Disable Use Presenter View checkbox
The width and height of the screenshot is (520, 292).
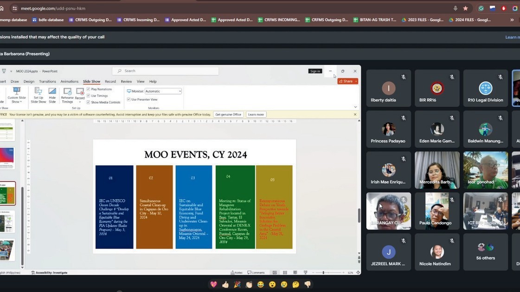coord(129,100)
